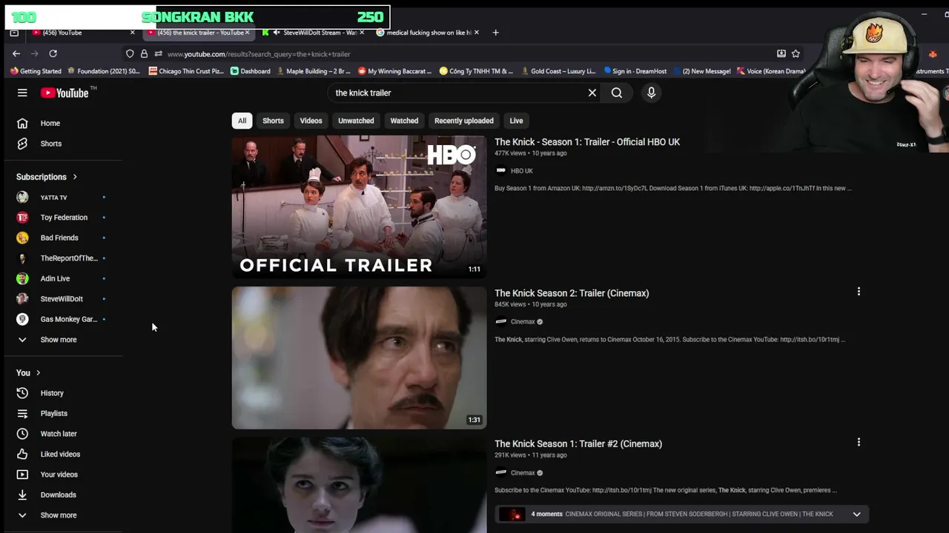Open the My Winning Baccarat bookmark
This screenshot has width=949, height=533.
tap(394, 71)
